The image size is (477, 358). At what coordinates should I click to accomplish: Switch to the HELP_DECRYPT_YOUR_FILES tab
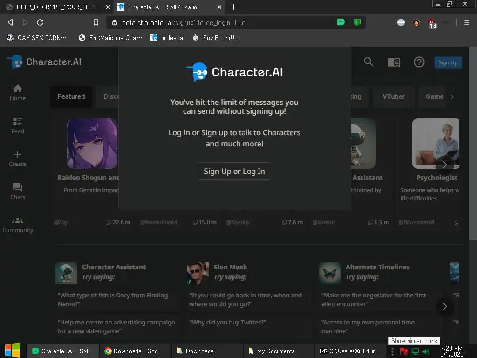[57, 7]
